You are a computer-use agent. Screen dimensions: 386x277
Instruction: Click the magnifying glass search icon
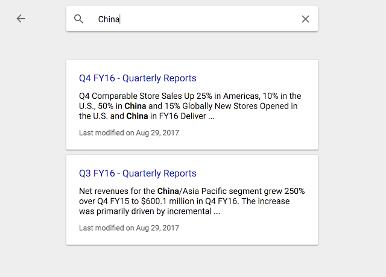(78, 19)
